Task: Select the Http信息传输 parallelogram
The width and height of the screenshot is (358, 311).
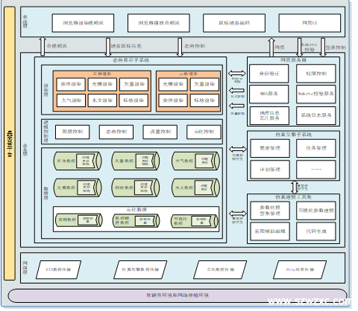Action: click(x=300, y=269)
